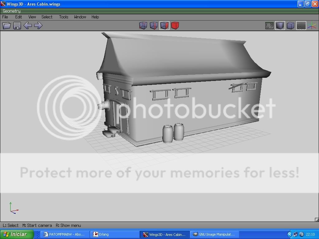Click the Open file folder icon

7,26
